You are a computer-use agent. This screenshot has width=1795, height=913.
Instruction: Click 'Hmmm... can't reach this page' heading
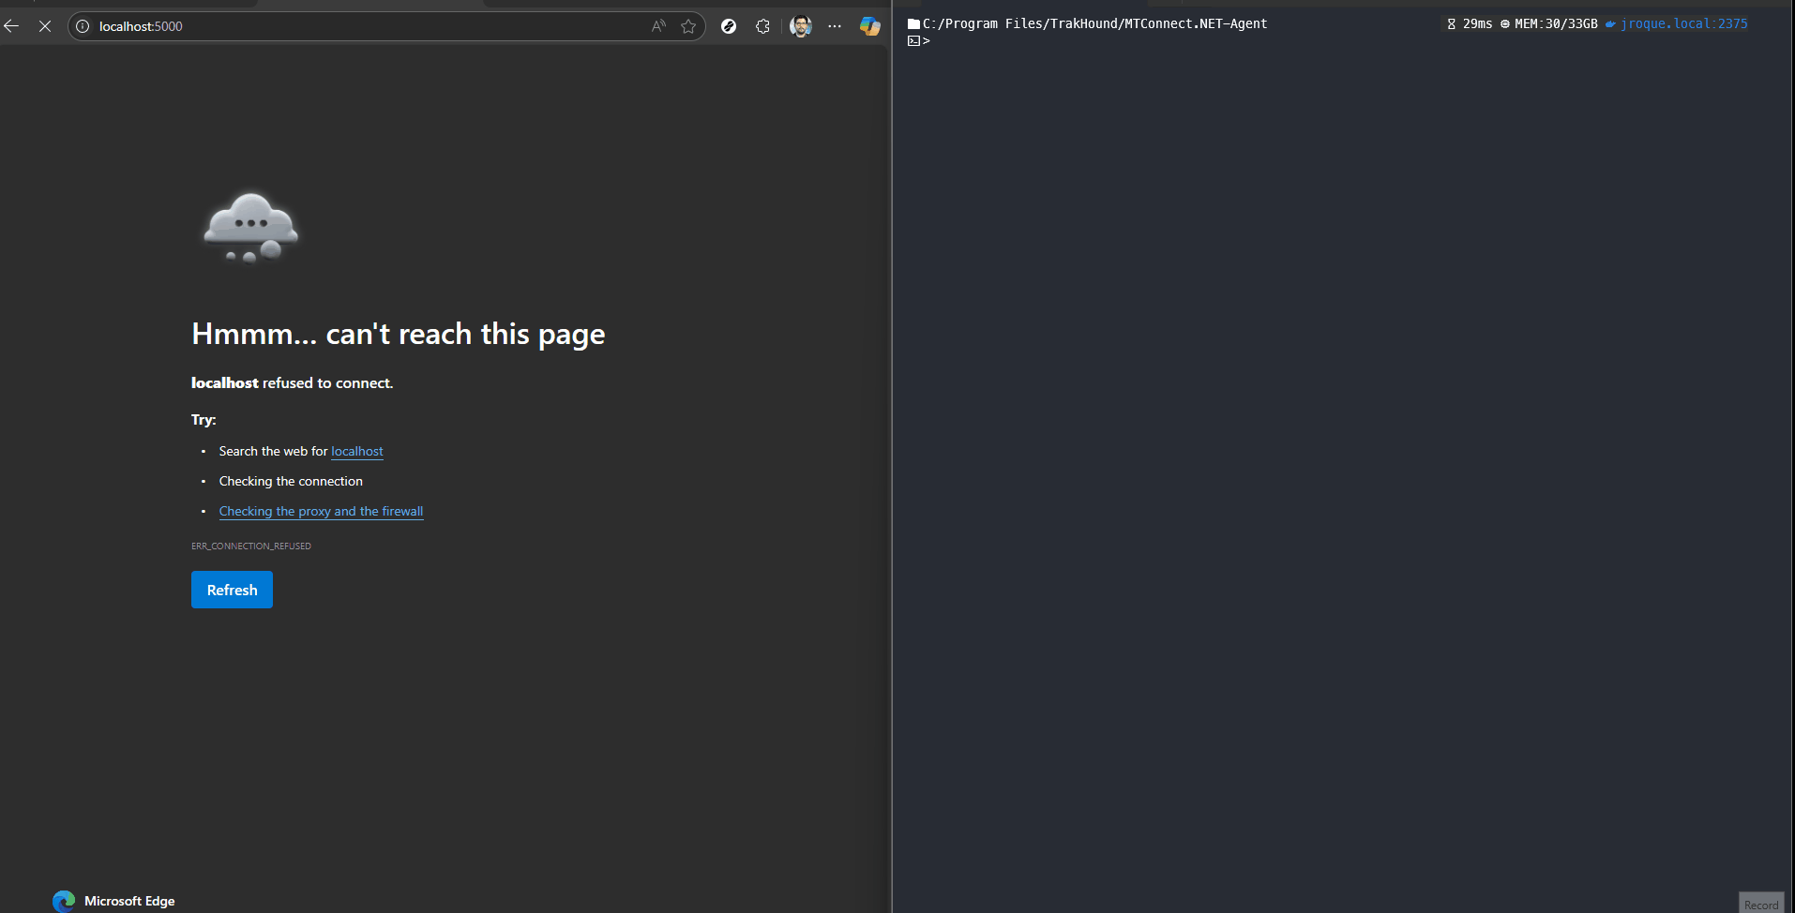click(399, 335)
